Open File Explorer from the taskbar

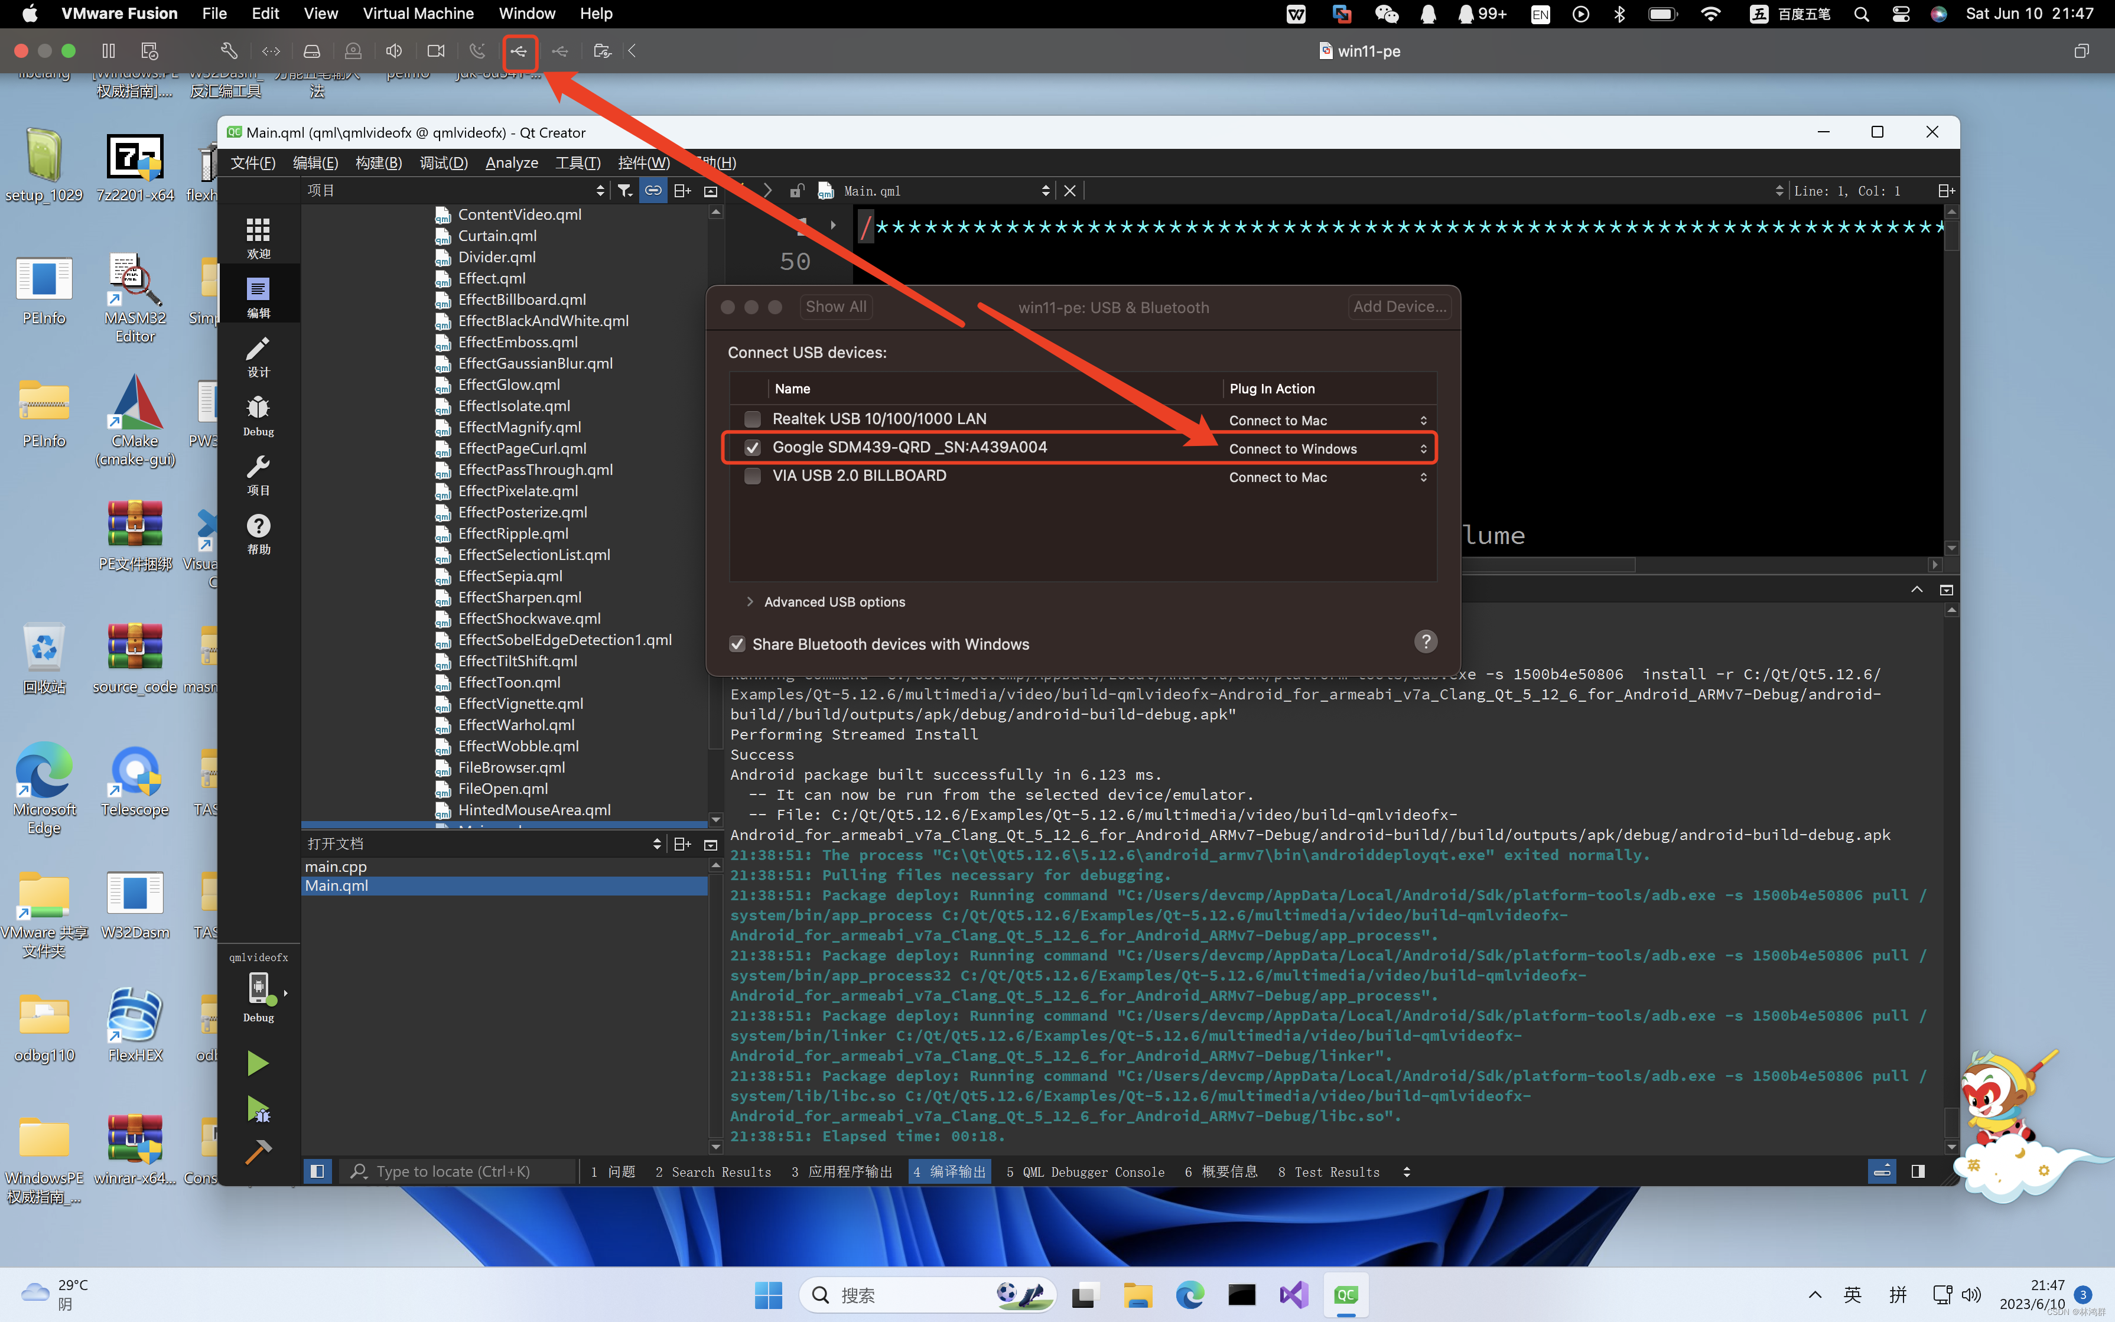[x=1137, y=1295]
